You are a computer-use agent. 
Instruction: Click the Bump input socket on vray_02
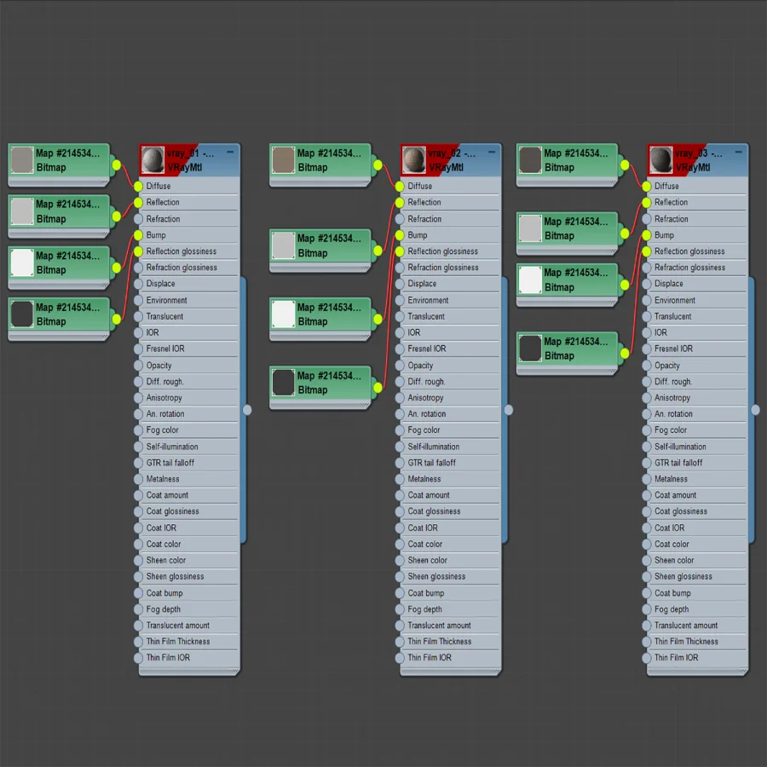click(x=400, y=235)
